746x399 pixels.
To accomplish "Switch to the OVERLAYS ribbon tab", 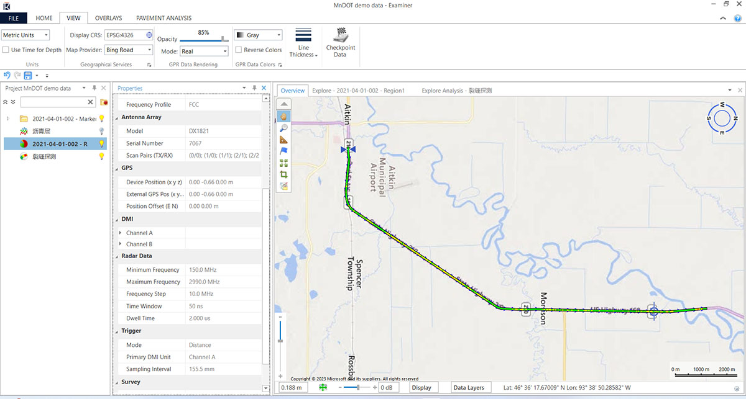I will tap(109, 18).
